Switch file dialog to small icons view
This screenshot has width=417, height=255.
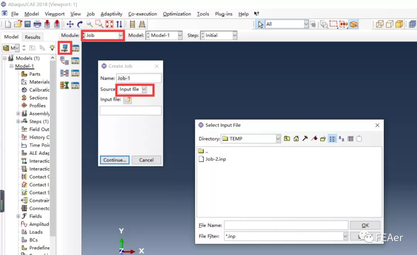332,139
